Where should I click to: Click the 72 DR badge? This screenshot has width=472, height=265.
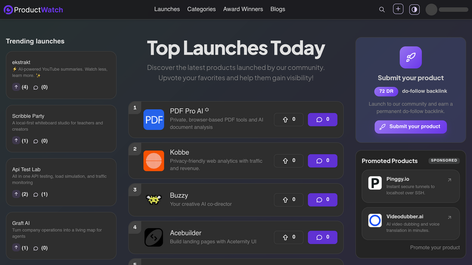(x=386, y=91)
